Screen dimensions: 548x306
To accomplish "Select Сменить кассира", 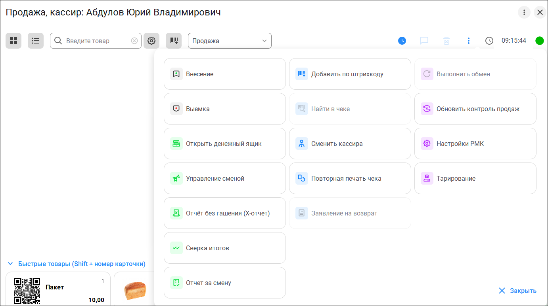I will 350,144.
